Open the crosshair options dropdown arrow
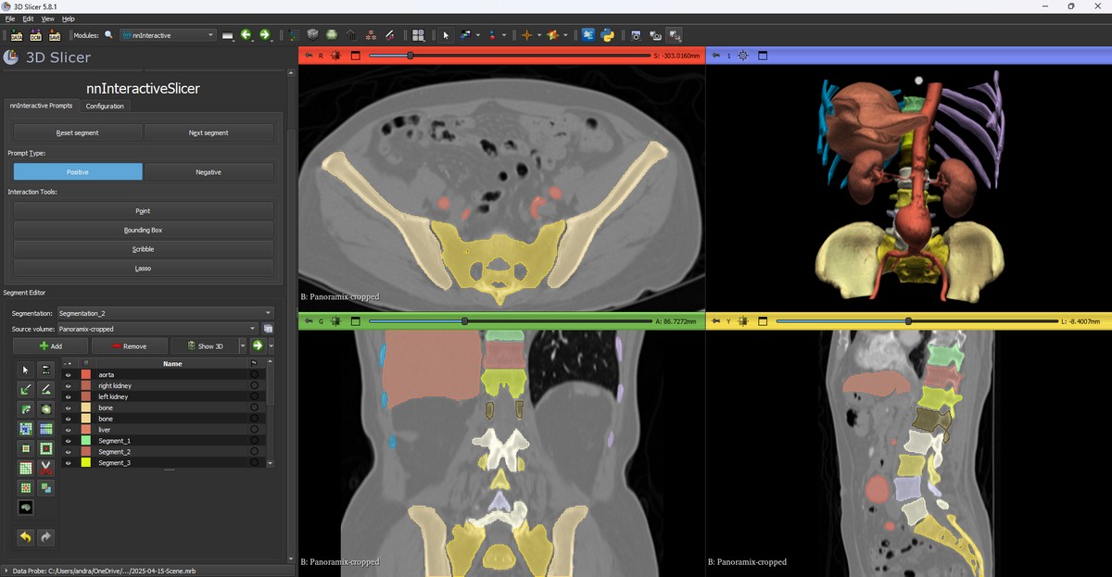The width and height of the screenshot is (1112, 577). [x=538, y=36]
